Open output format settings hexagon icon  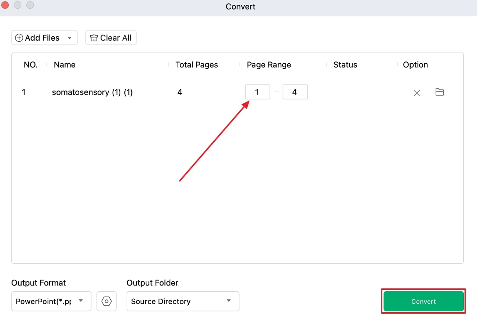(106, 301)
